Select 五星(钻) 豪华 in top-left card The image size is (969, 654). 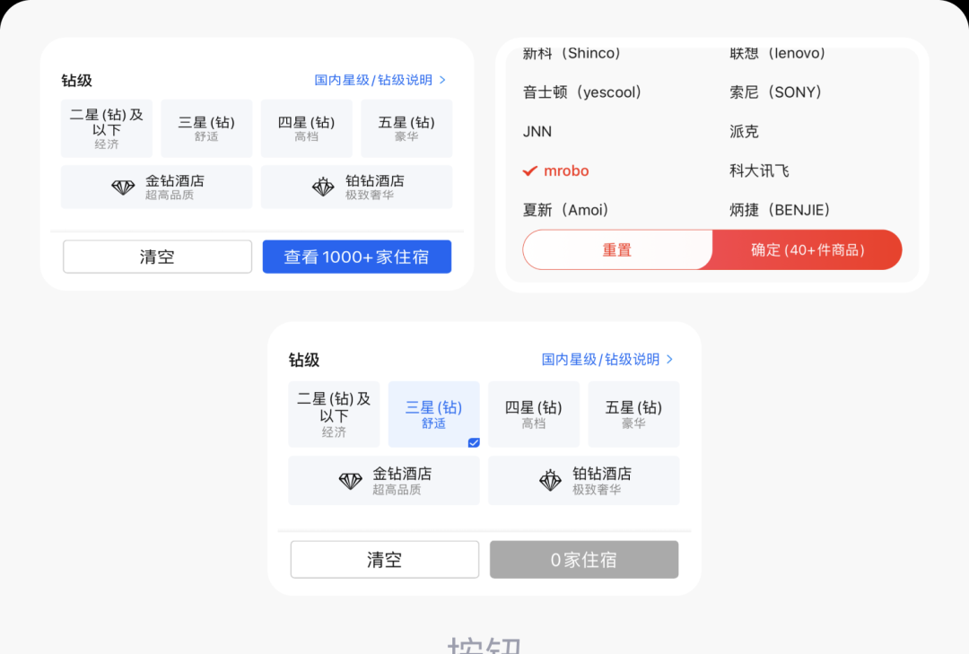pos(406,128)
